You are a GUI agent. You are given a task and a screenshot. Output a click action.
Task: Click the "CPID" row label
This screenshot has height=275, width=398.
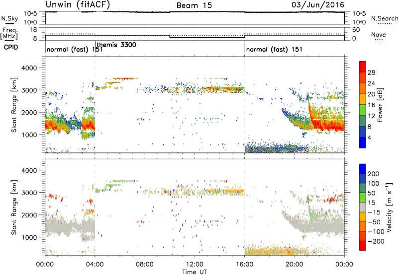(x=11, y=47)
